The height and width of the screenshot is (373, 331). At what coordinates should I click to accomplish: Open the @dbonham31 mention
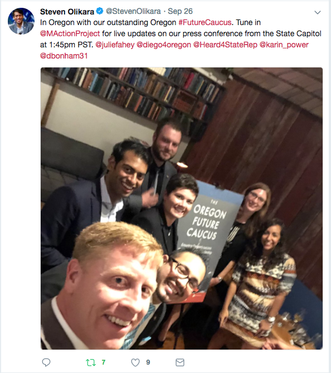(x=64, y=56)
